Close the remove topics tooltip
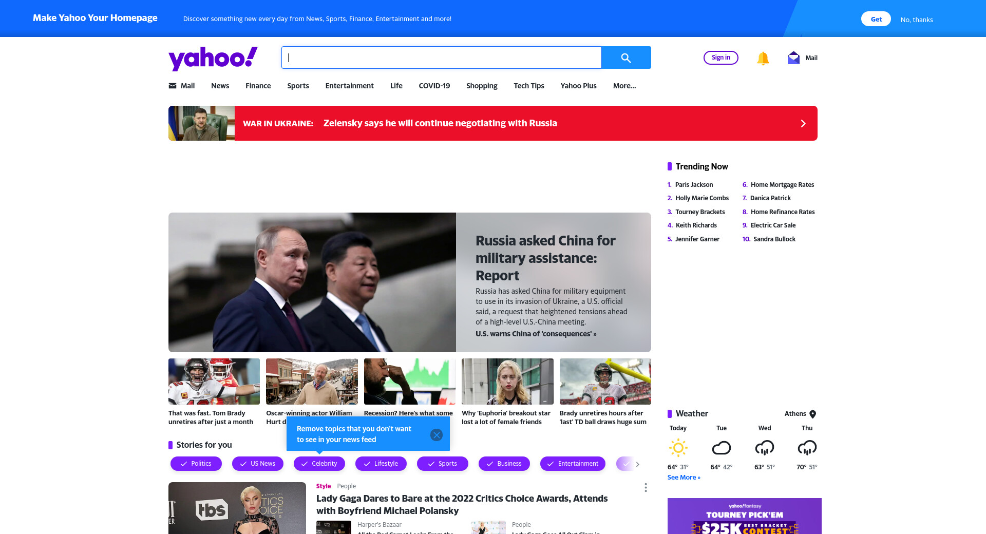986x534 pixels. pos(437,435)
